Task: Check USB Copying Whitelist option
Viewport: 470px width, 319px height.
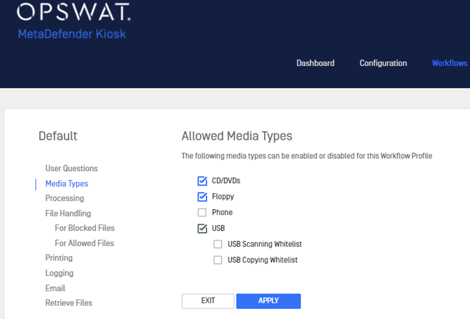Action: pyautogui.click(x=218, y=260)
